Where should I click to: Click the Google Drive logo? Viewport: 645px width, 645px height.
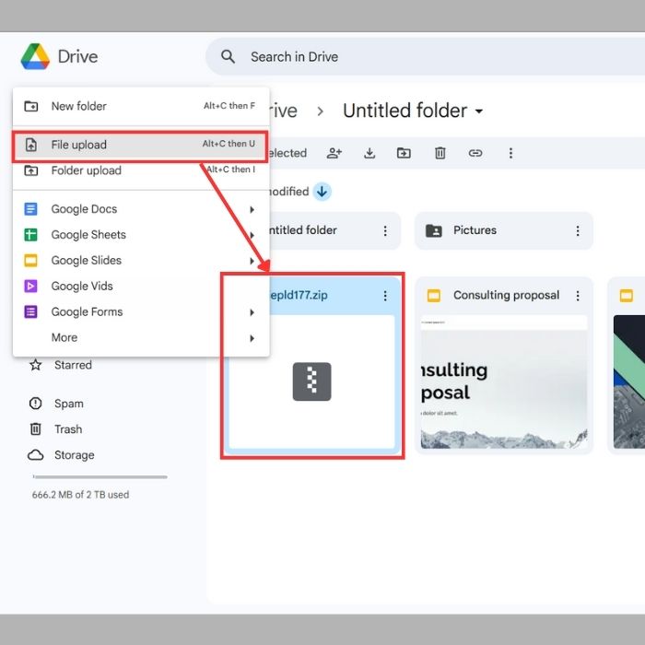pyautogui.click(x=35, y=56)
